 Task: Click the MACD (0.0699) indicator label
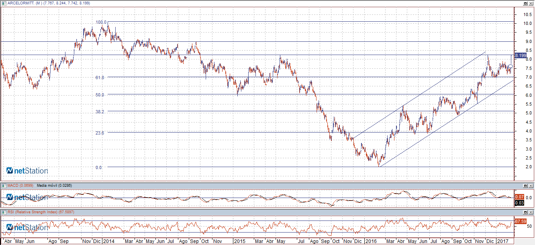point(21,186)
